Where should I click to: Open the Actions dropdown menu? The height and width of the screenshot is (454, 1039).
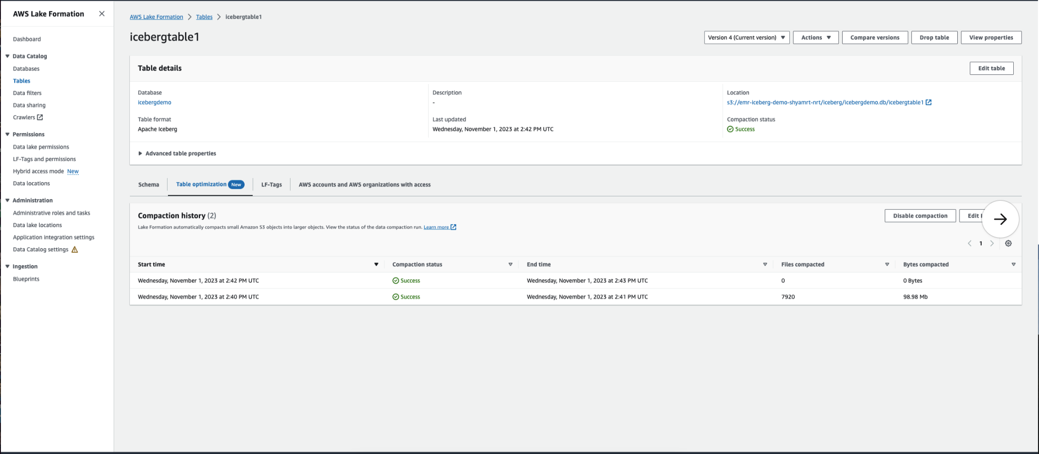coord(816,38)
